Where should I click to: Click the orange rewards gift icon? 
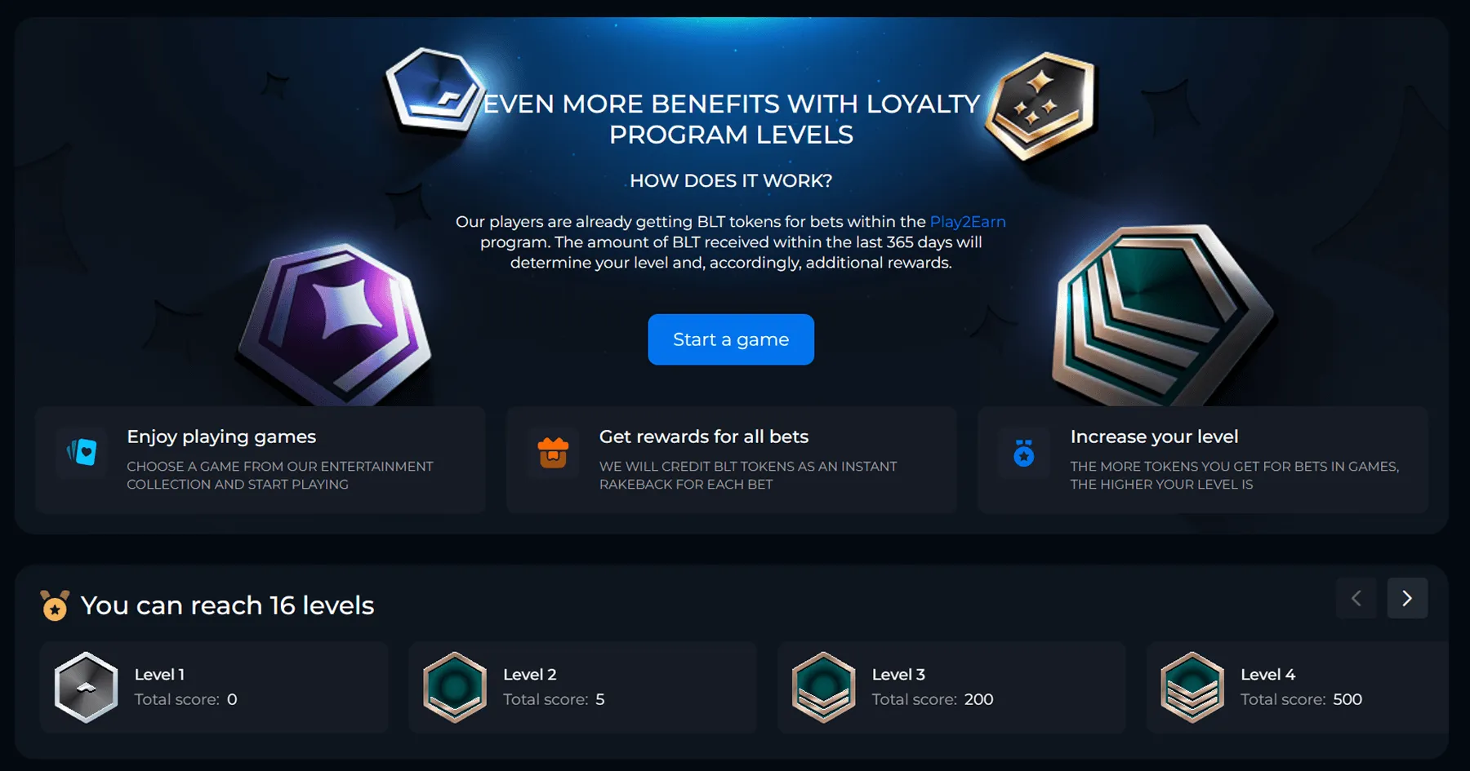click(553, 452)
